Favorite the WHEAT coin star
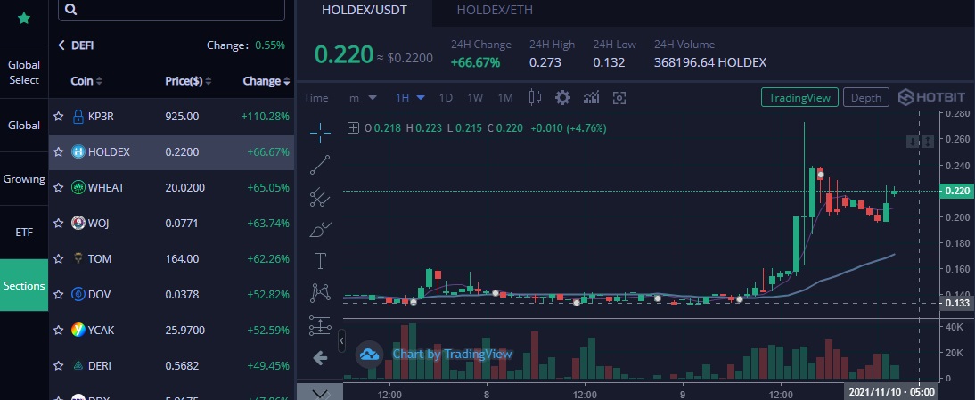Image resolution: width=975 pixels, height=400 pixels. click(59, 188)
